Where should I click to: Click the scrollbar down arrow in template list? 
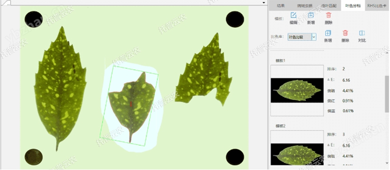[x=387, y=163]
